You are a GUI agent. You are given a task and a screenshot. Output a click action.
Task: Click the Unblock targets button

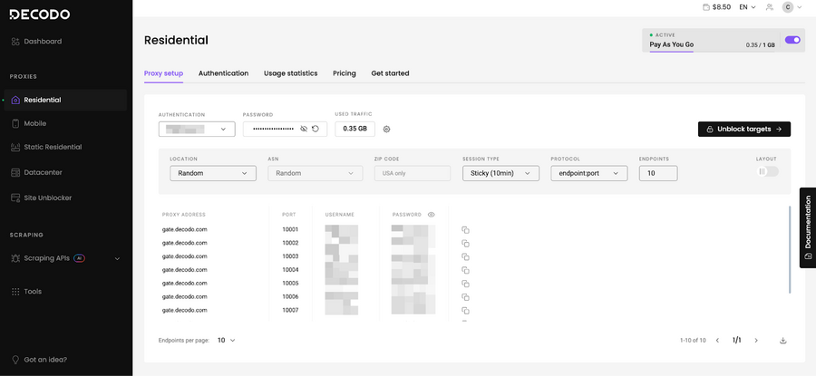[744, 129]
